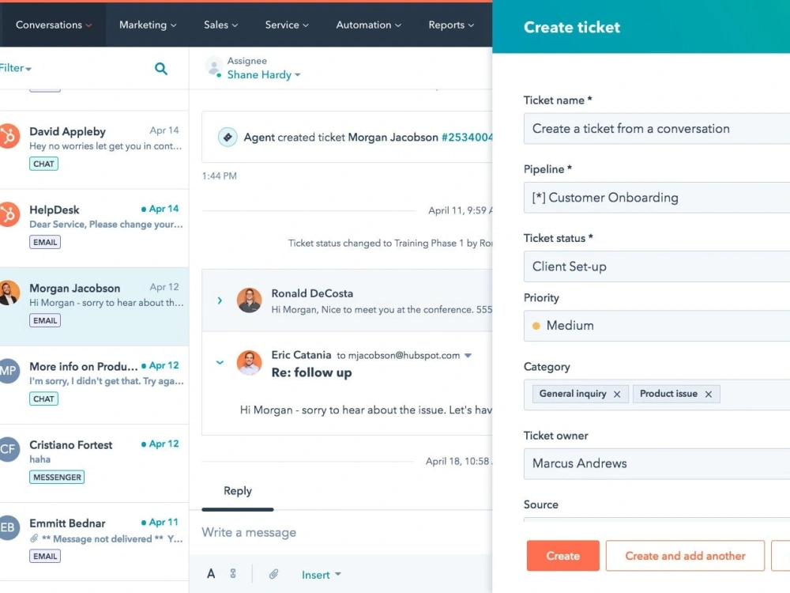790x593 pixels.
Task: Open the Sales navigation menu
Action: pyautogui.click(x=220, y=25)
